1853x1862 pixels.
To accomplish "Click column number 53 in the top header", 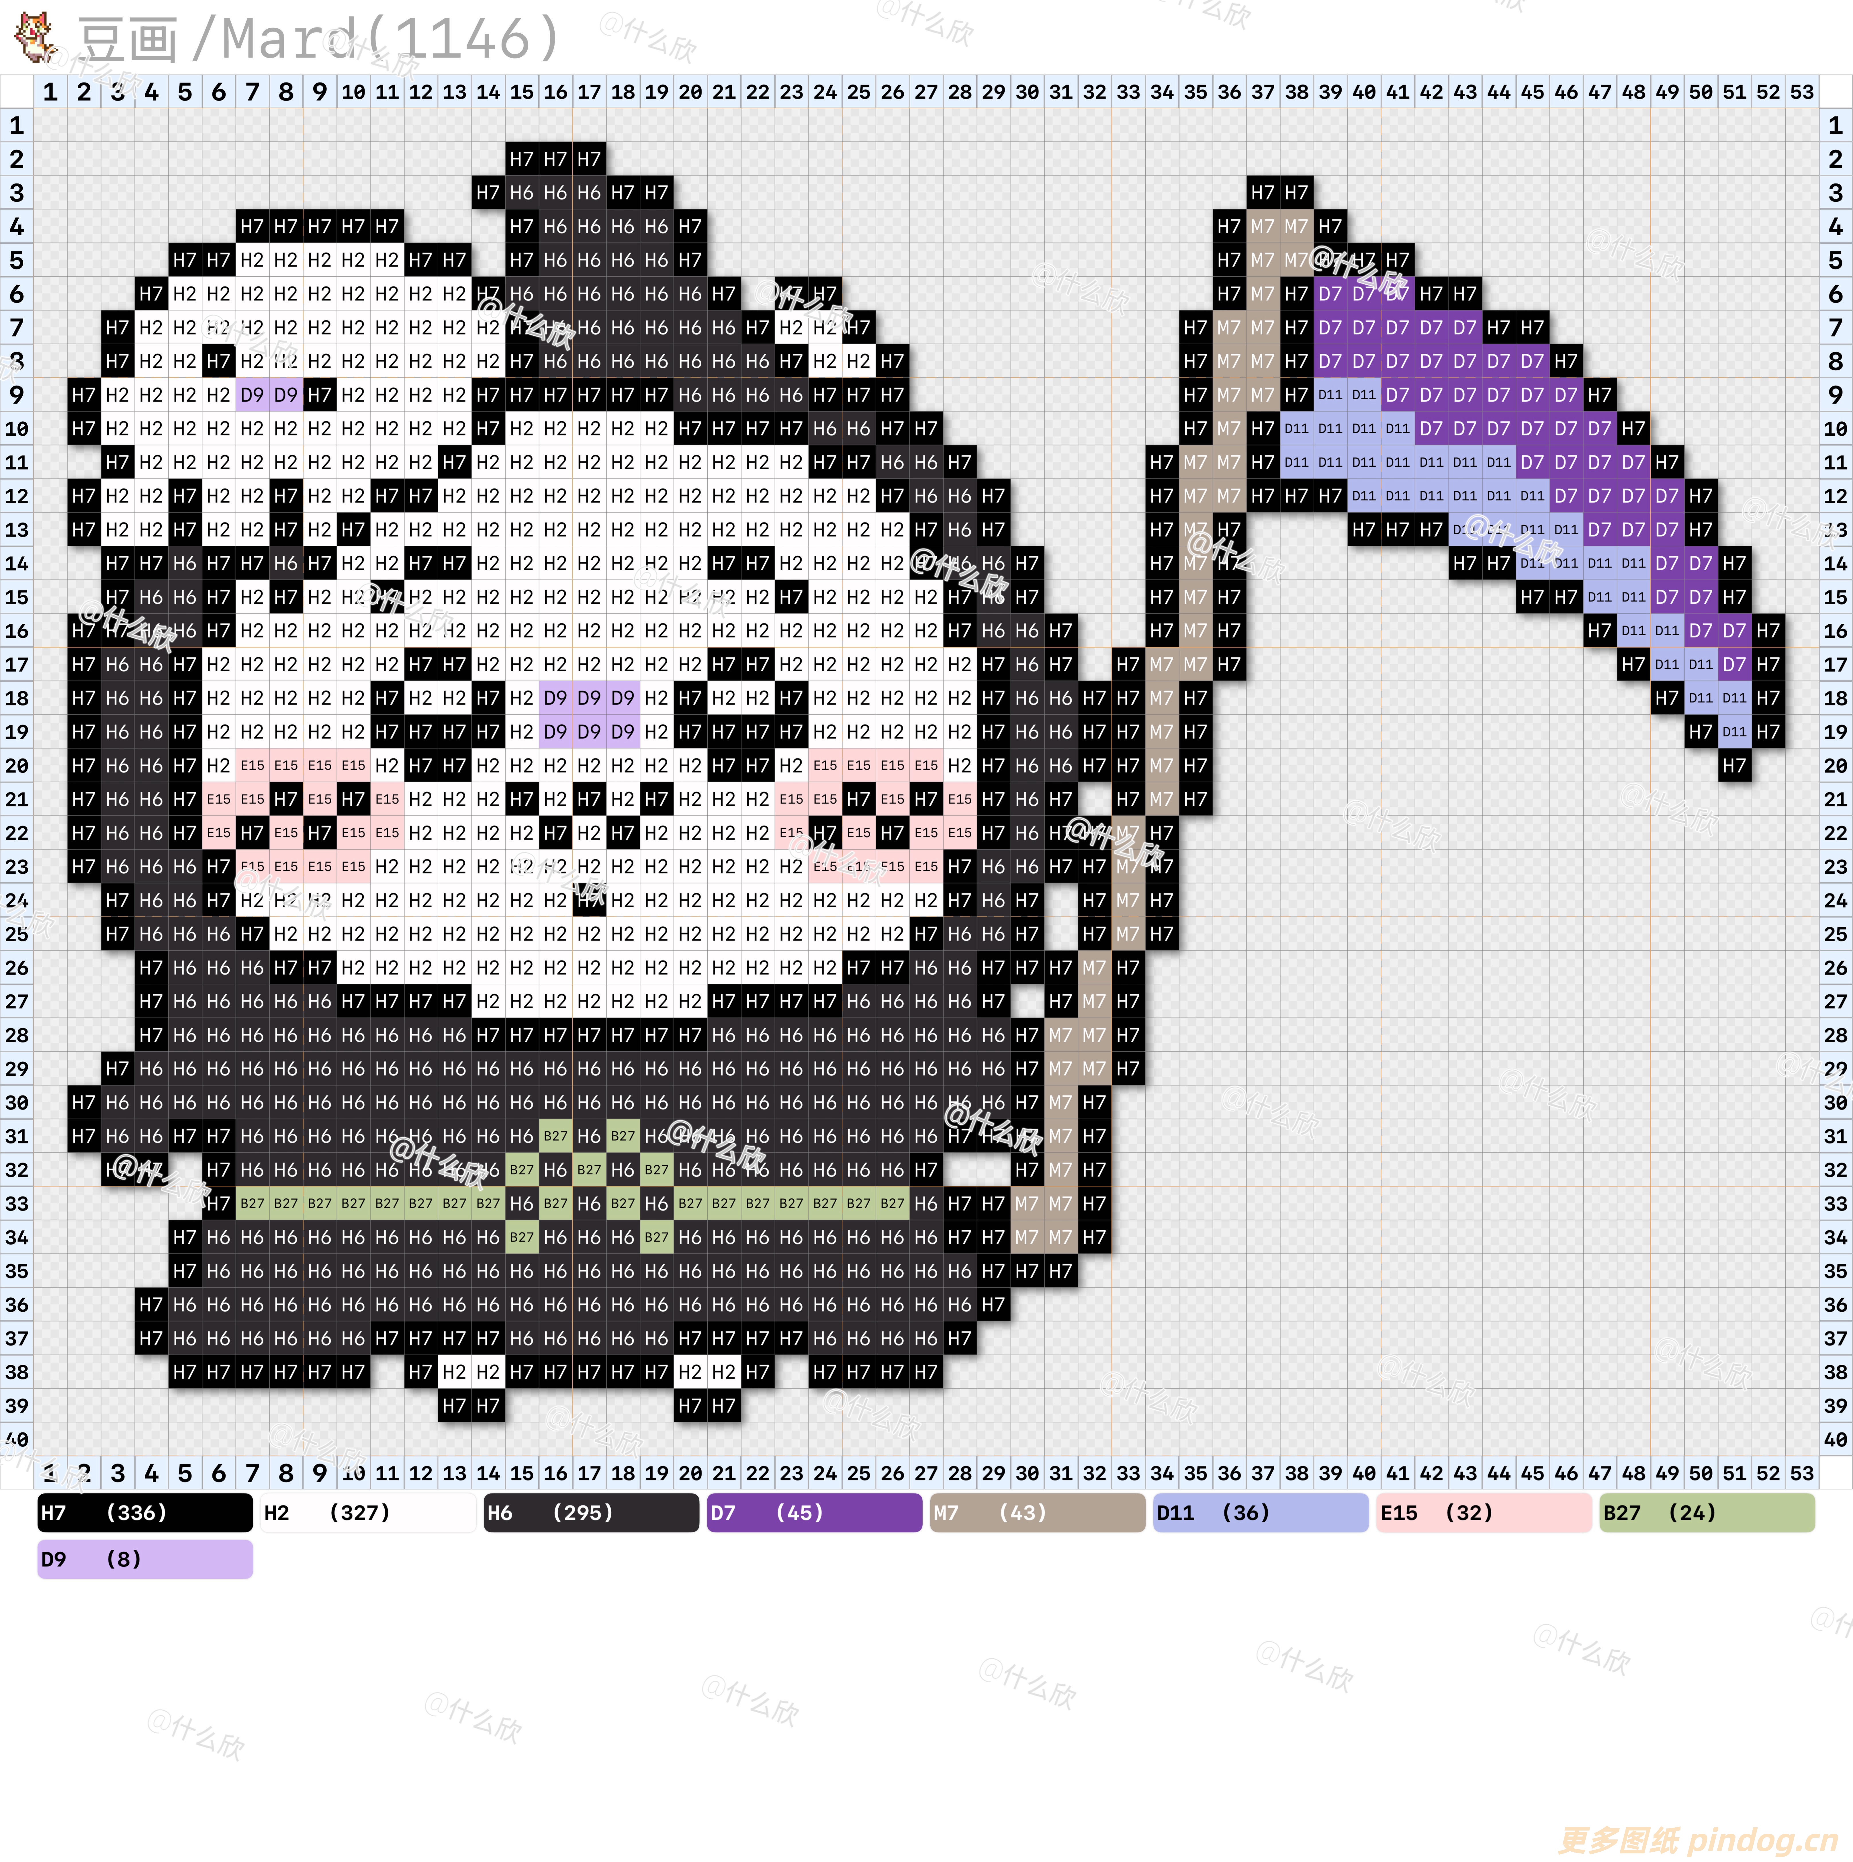I will pyautogui.click(x=1802, y=91).
